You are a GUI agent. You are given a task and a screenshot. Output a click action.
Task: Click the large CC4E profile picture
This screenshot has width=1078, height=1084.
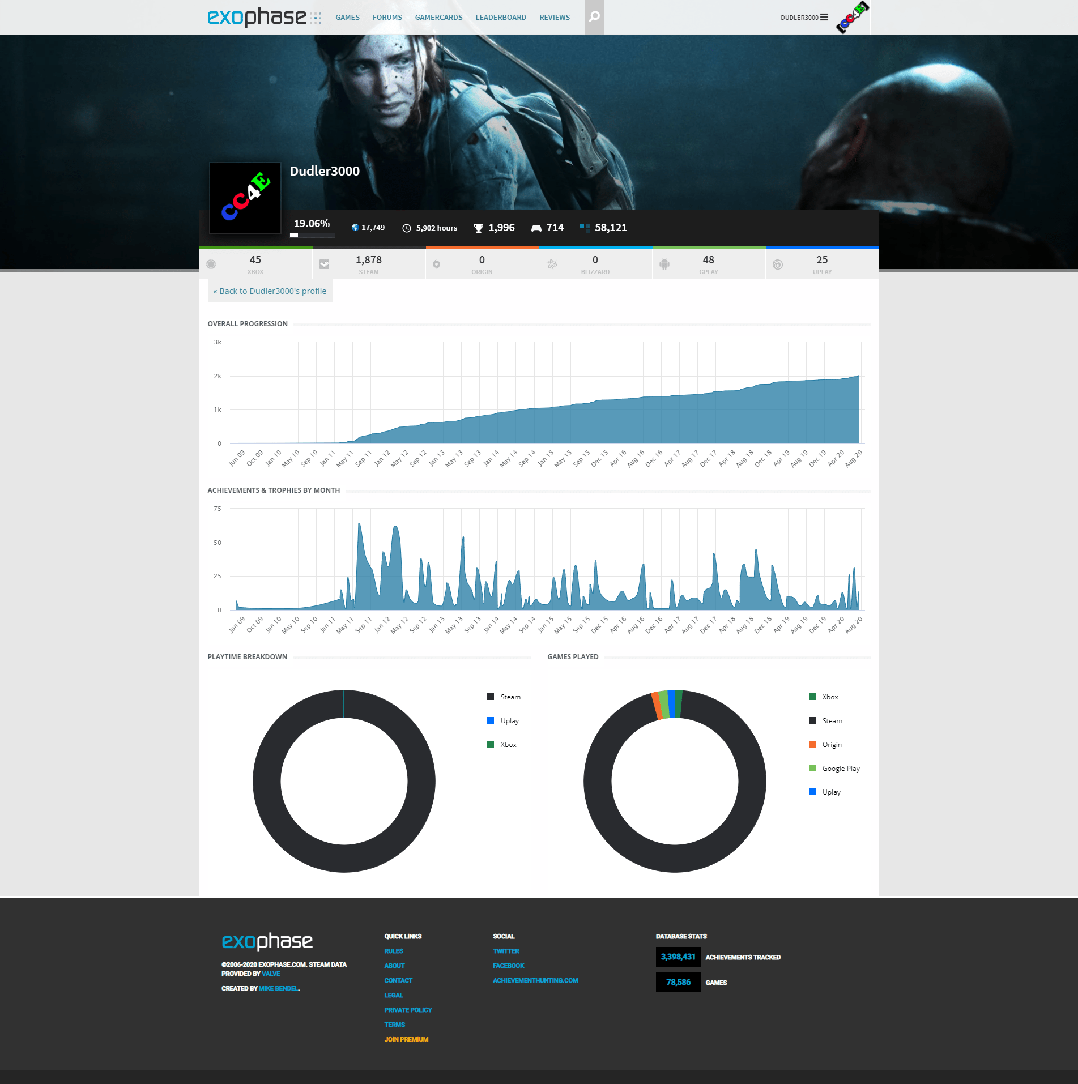pos(245,198)
